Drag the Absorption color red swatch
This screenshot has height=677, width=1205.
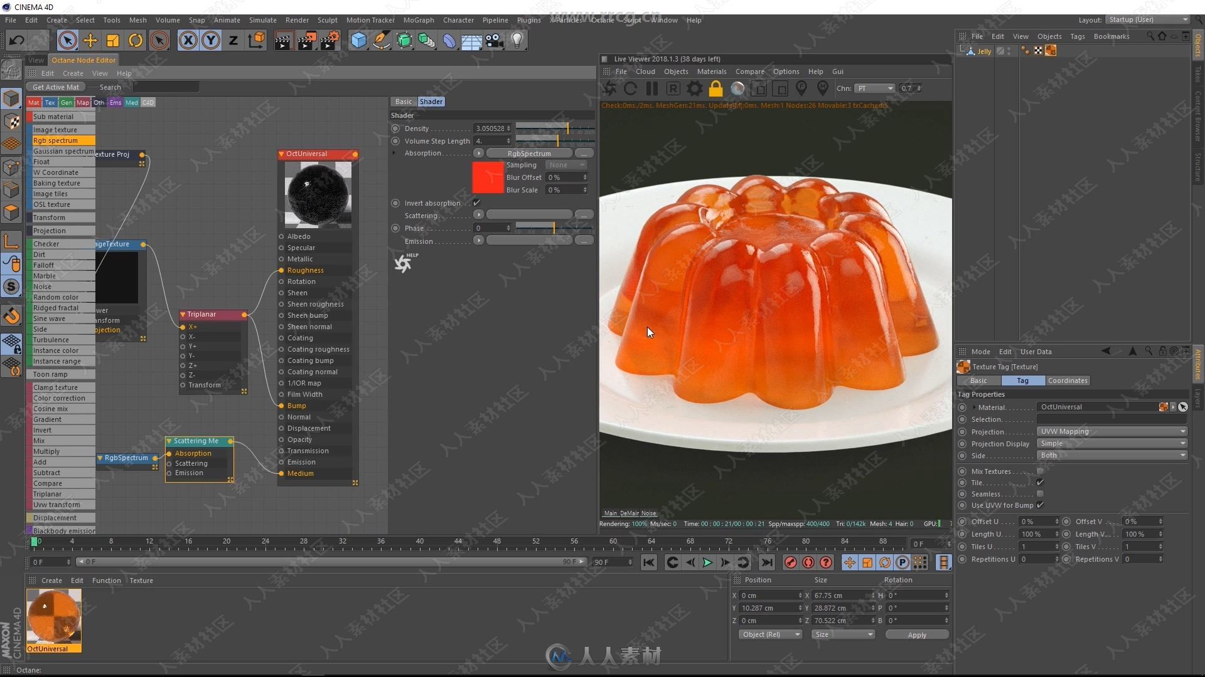(488, 176)
